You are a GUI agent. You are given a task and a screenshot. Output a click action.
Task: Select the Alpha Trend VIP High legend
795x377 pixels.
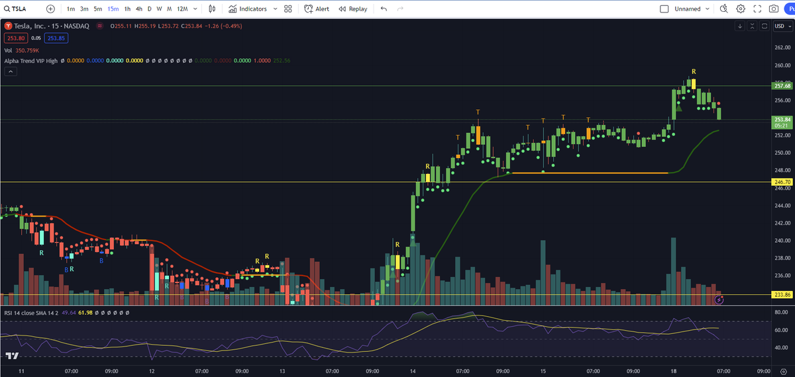(30, 61)
